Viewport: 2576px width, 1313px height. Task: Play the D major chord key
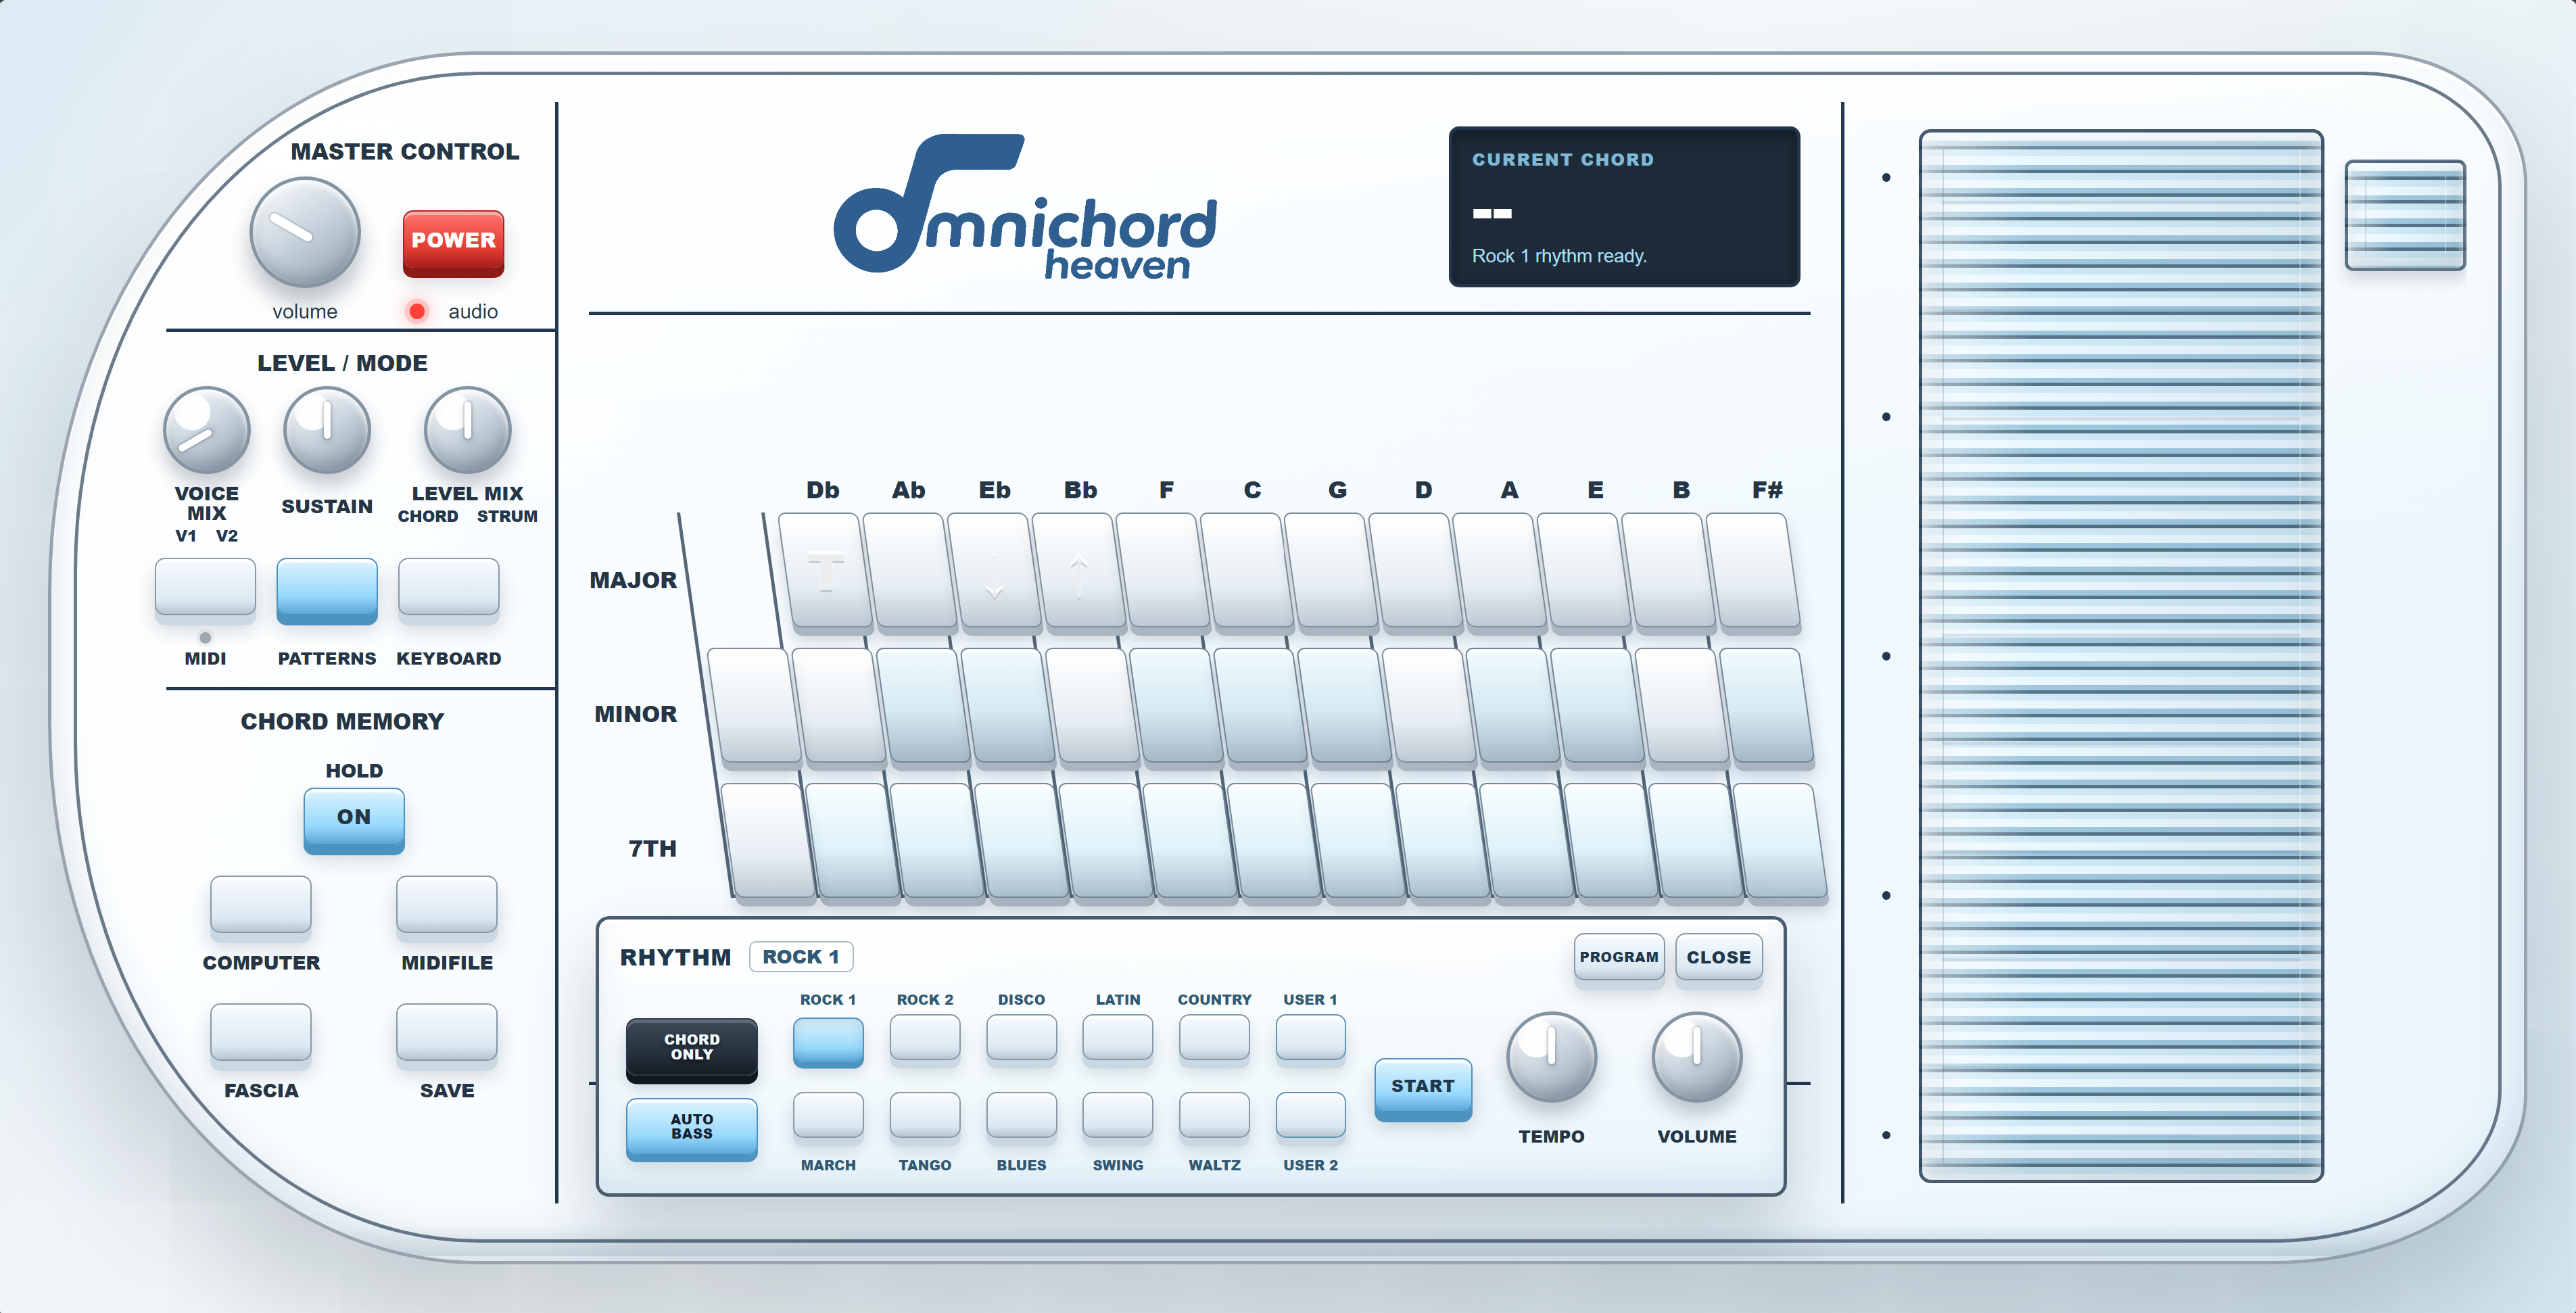pos(1416,572)
